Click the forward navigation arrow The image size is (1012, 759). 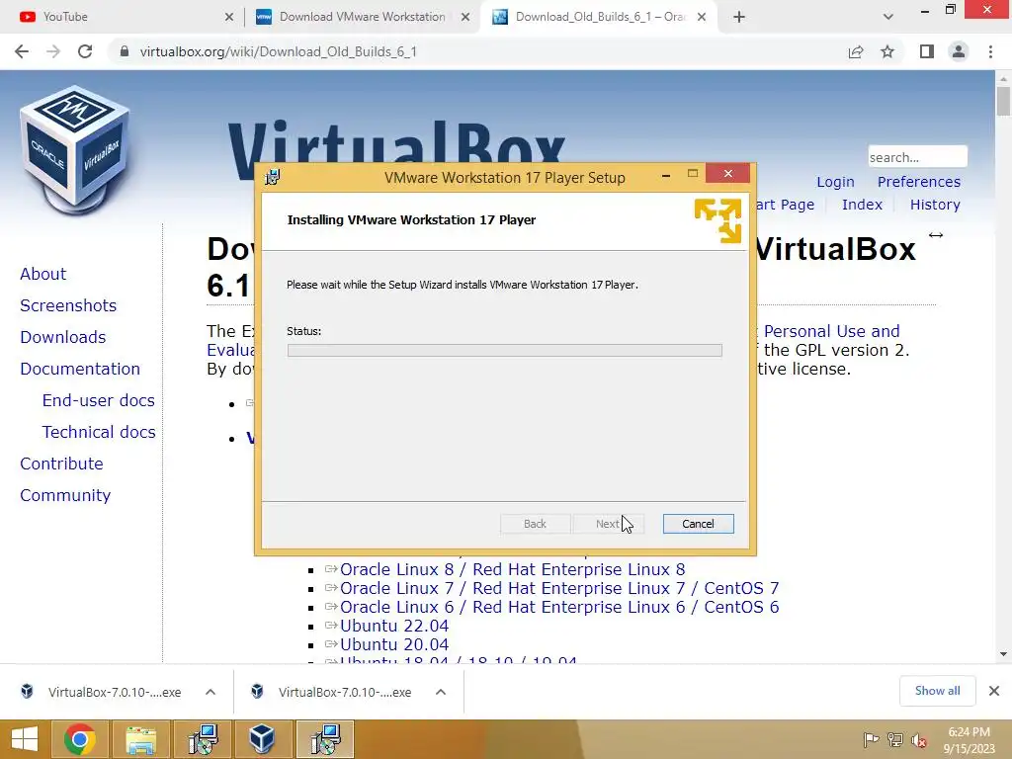coord(53,51)
